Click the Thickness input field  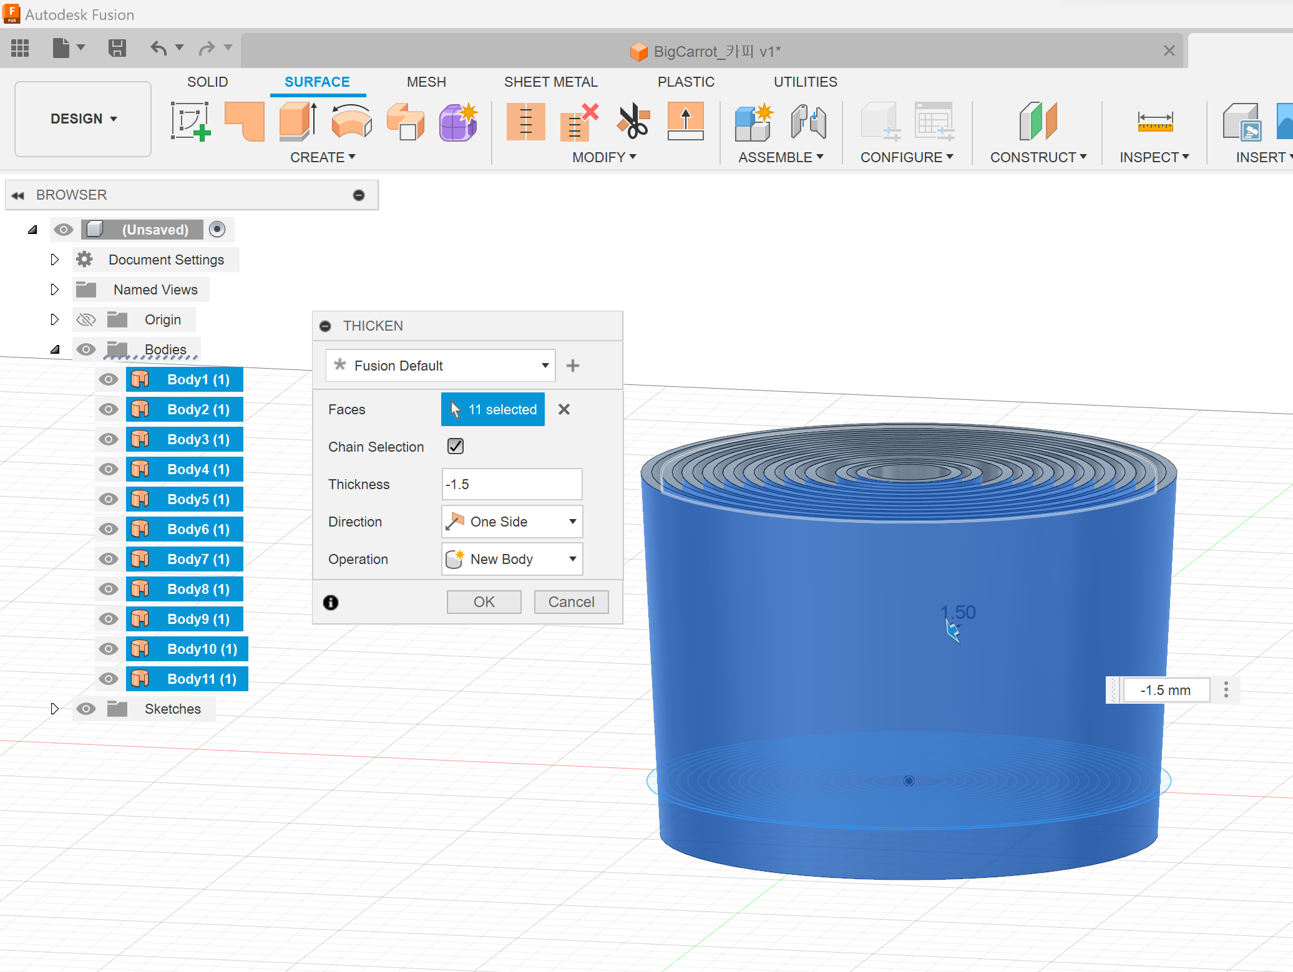point(512,484)
